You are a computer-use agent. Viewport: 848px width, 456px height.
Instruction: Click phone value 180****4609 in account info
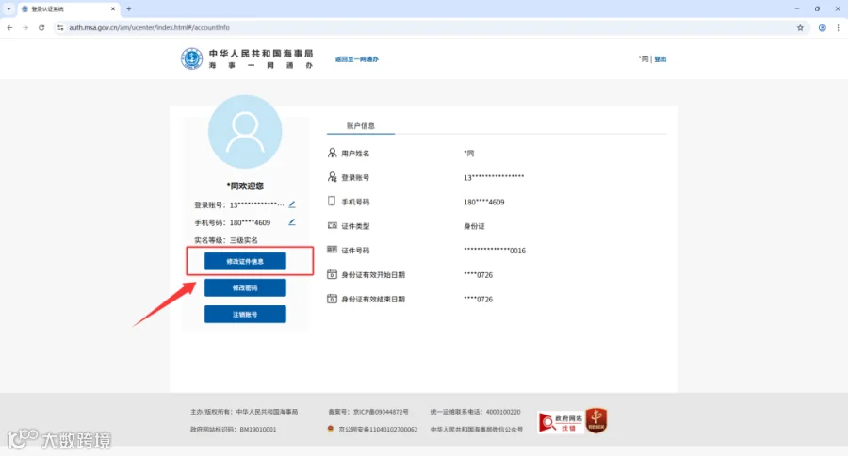coord(484,202)
